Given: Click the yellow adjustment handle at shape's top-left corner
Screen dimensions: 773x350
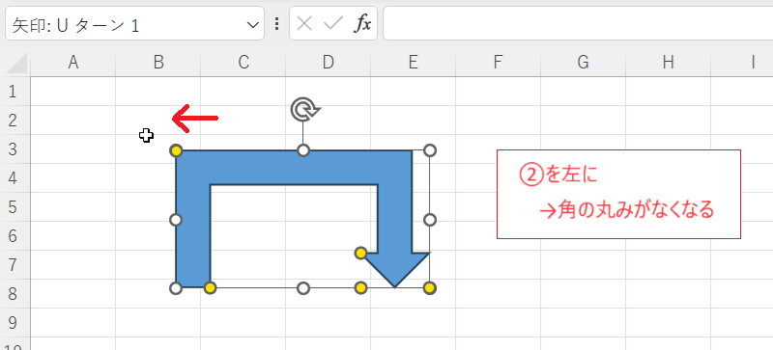Looking at the screenshot, I should [176, 150].
